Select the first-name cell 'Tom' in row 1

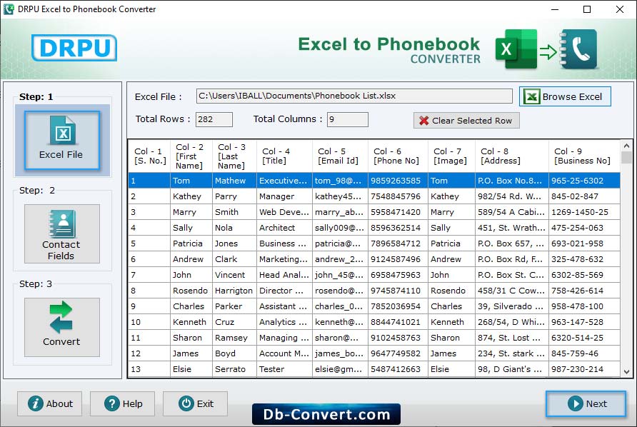tap(191, 181)
